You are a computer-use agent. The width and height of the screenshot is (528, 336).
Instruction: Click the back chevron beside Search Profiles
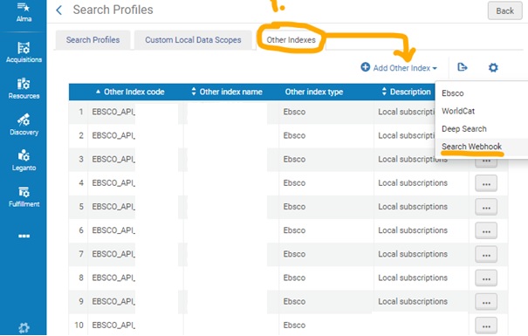click(59, 10)
